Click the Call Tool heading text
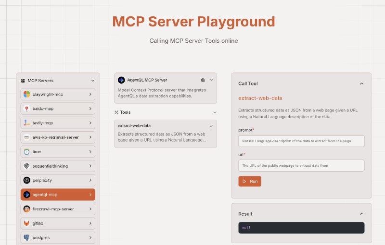The width and height of the screenshot is (385, 245). pos(248,84)
